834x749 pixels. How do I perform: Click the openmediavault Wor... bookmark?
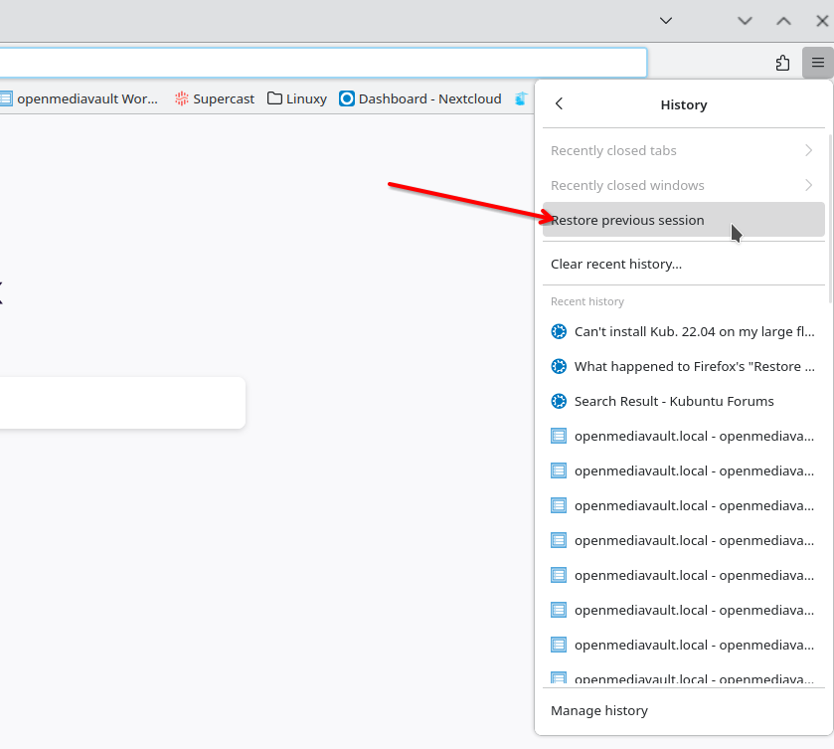(80, 98)
